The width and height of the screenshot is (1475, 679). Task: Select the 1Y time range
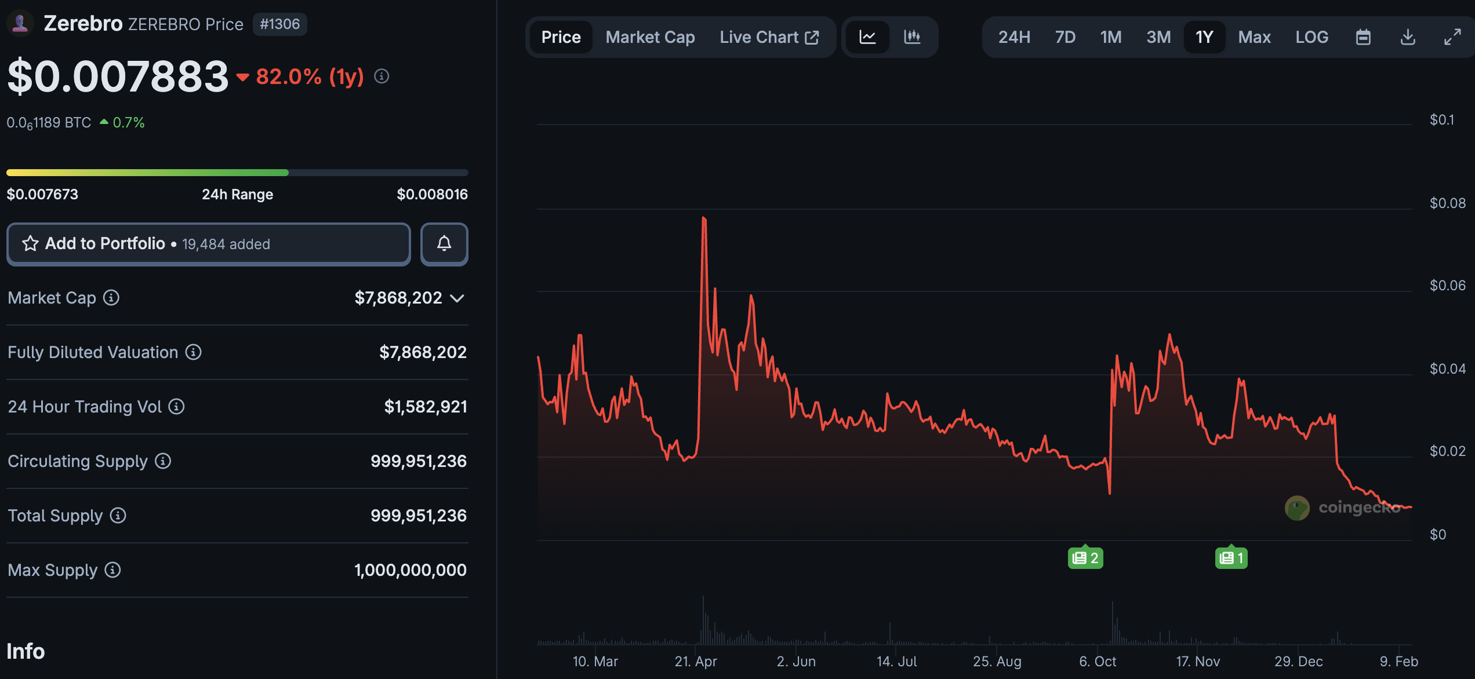[1204, 37]
